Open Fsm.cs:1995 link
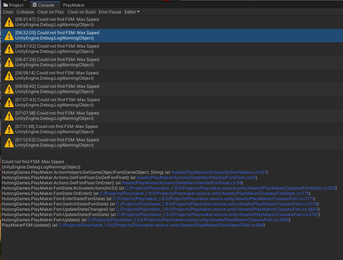This screenshot has width=343, height=260. tap(188, 220)
